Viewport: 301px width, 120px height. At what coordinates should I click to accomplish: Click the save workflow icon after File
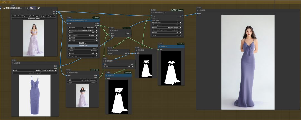point(39,8)
